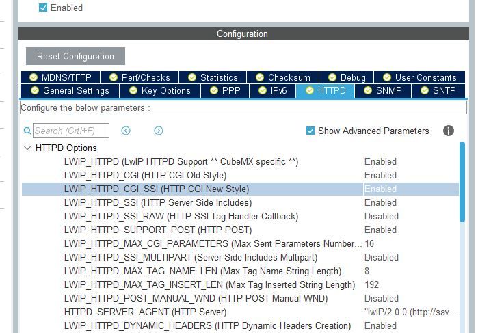Select the LWIP_HTTPD CubeMX specific row
The height and width of the screenshot is (333, 478).
pyautogui.click(x=240, y=161)
